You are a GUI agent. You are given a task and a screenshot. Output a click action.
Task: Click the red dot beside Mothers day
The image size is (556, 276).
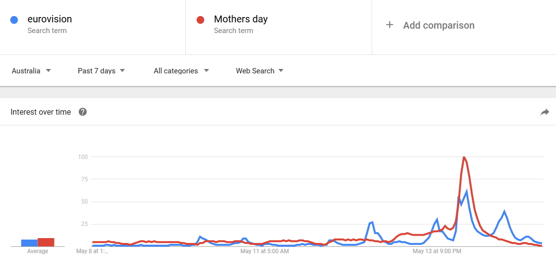[200, 20]
